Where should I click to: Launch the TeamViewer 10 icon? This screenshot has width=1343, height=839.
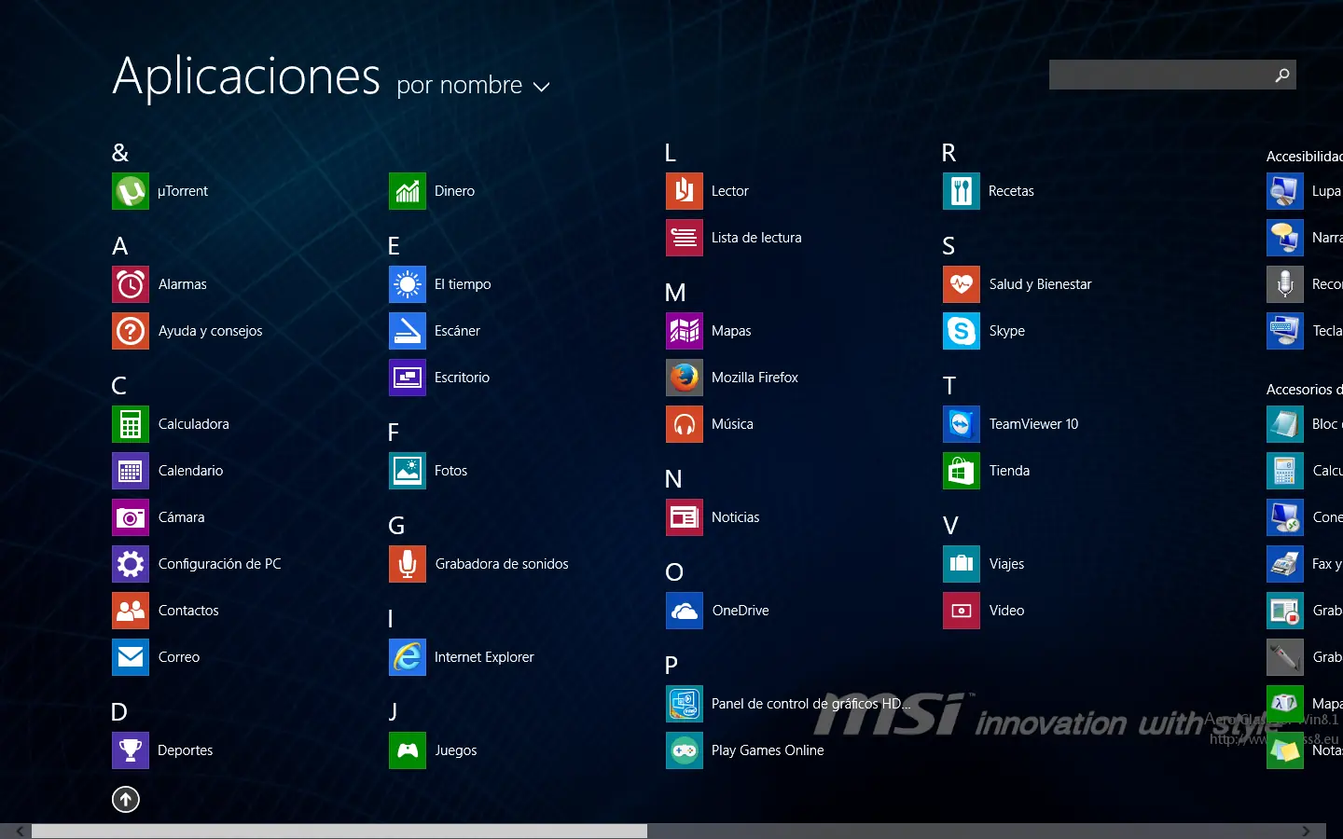click(962, 424)
